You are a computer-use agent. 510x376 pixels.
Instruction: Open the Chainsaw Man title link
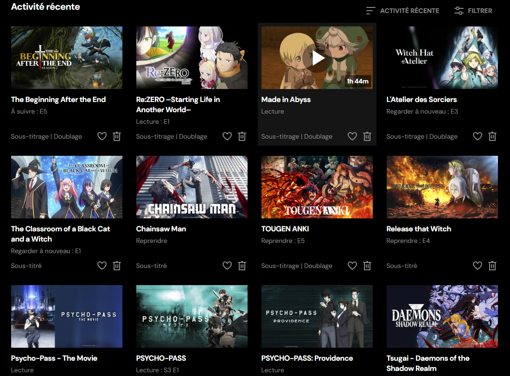pos(161,229)
